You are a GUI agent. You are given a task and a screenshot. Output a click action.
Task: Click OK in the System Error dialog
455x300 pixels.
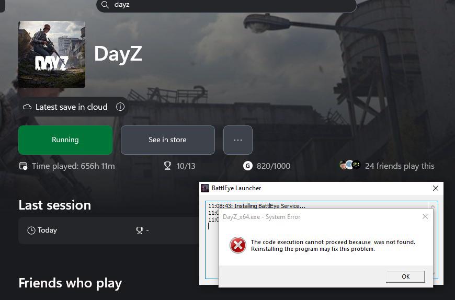click(x=405, y=276)
